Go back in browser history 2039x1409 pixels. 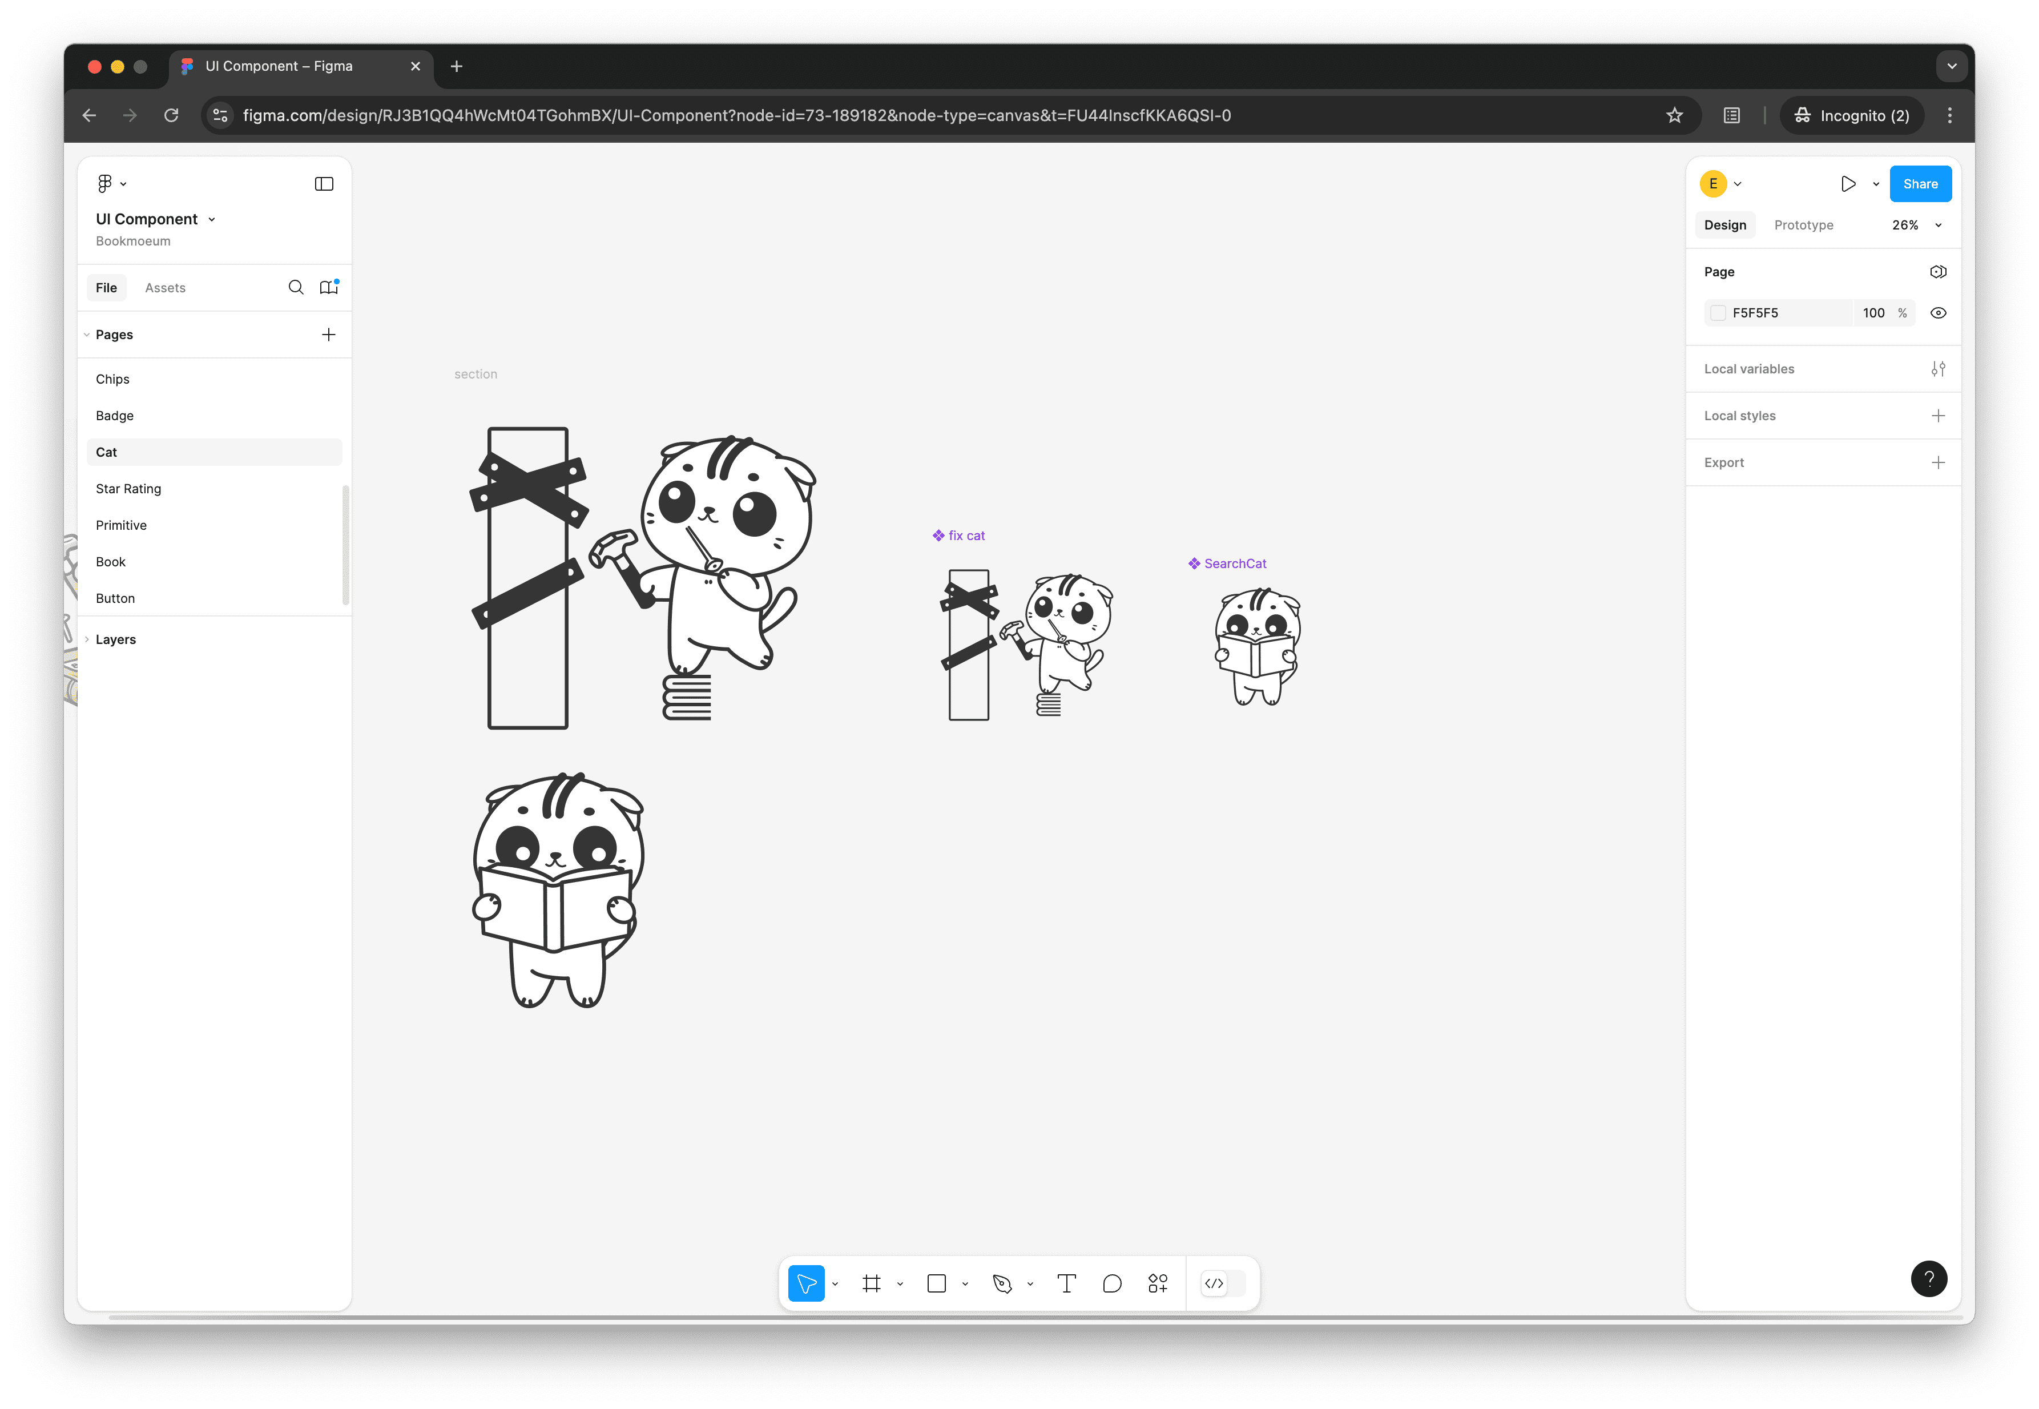tap(89, 116)
